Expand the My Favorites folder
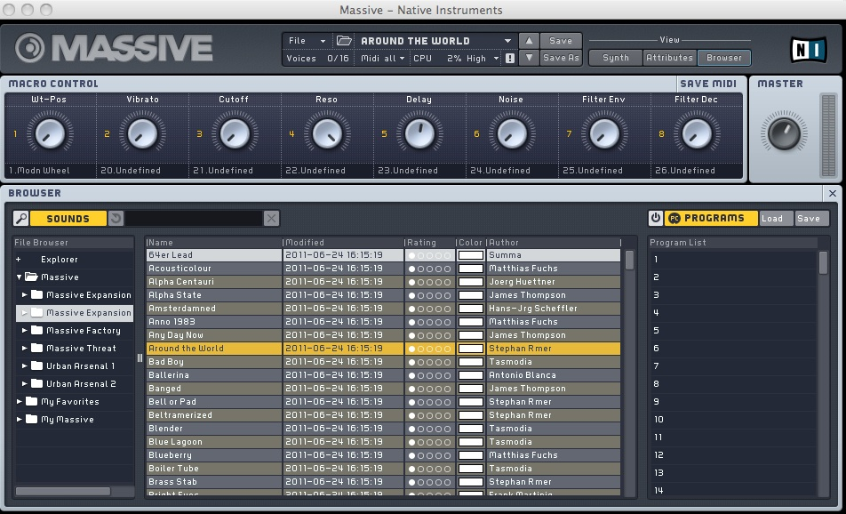This screenshot has height=514, width=846. click(x=20, y=402)
